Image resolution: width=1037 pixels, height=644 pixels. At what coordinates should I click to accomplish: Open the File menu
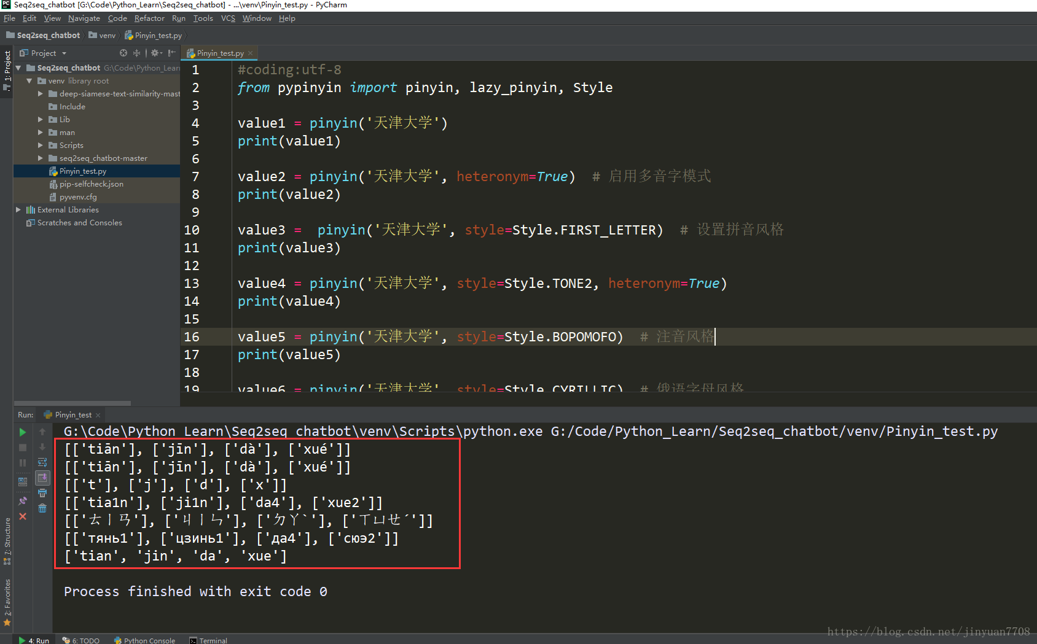coord(9,18)
